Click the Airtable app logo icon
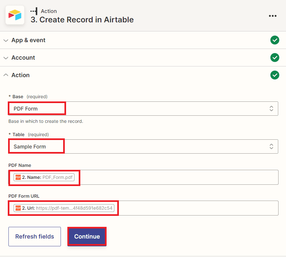 (x=15, y=15)
